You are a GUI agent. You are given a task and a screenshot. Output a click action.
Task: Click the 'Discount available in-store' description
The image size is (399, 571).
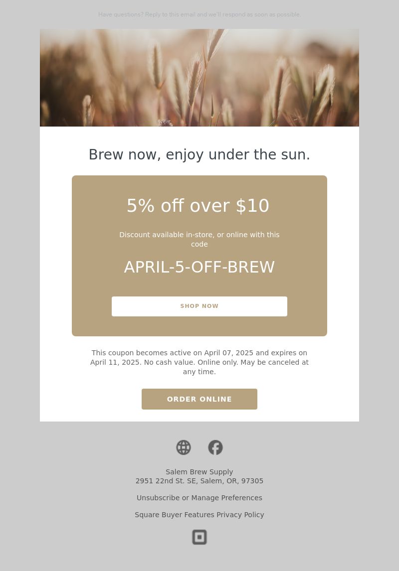[199, 240]
